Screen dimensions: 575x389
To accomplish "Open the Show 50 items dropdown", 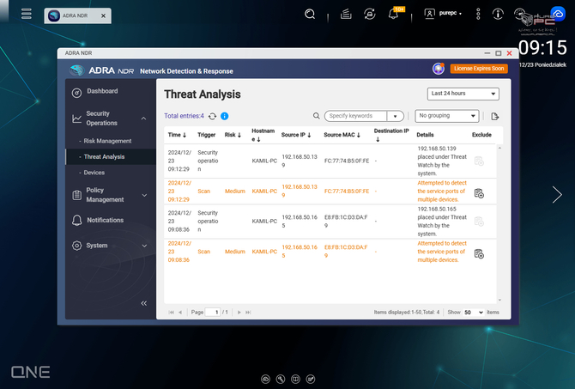I will 474,313.
